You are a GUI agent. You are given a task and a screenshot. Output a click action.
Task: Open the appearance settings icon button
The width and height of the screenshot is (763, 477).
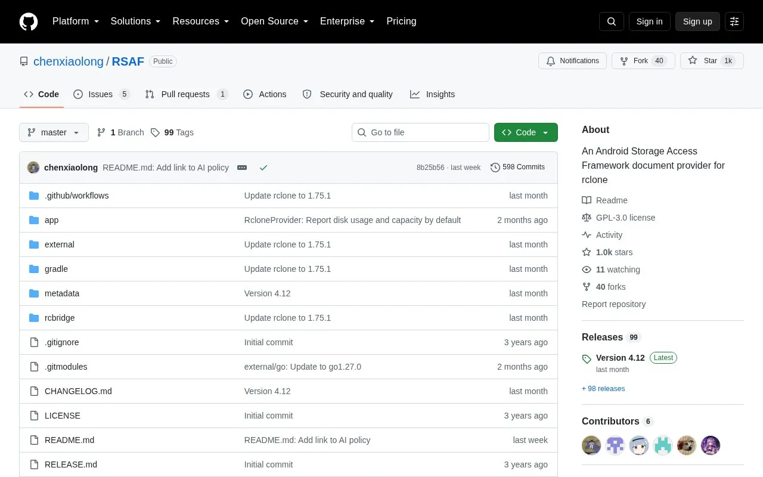coord(734,21)
